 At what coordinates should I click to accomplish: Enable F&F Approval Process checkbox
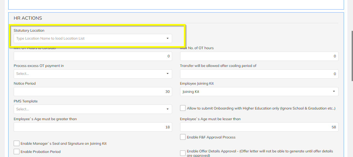click(x=183, y=137)
